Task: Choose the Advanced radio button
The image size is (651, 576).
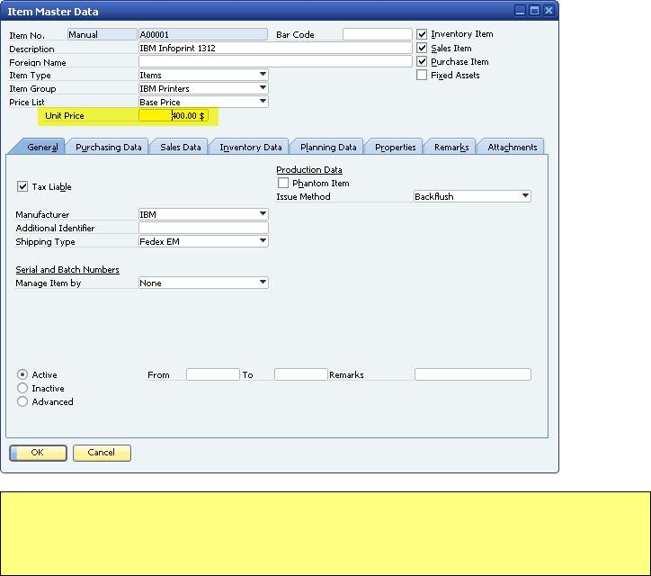Action: point(22,401)
